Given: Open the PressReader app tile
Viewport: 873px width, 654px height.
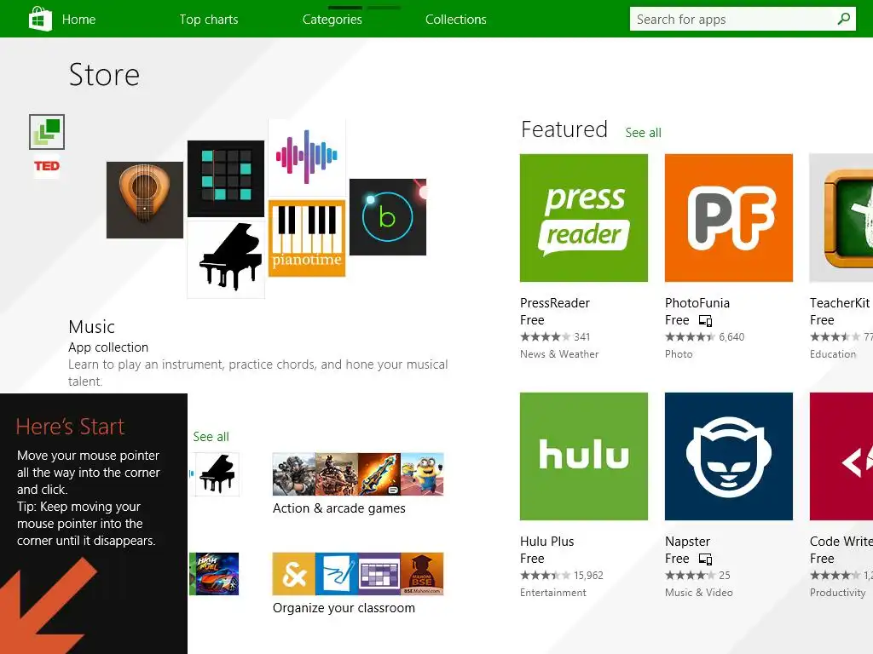Looking at the screenshot, I should coord(583,218).
